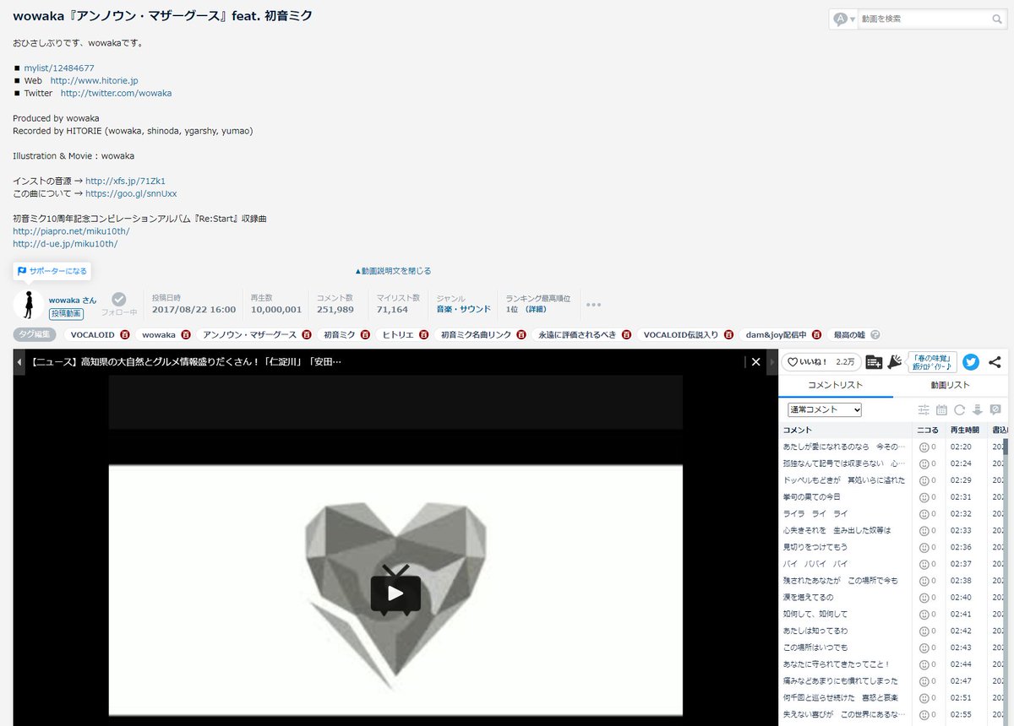Screen dimensions: 1014x726
Task: Sort by the コメント column header
Action: 845,430
